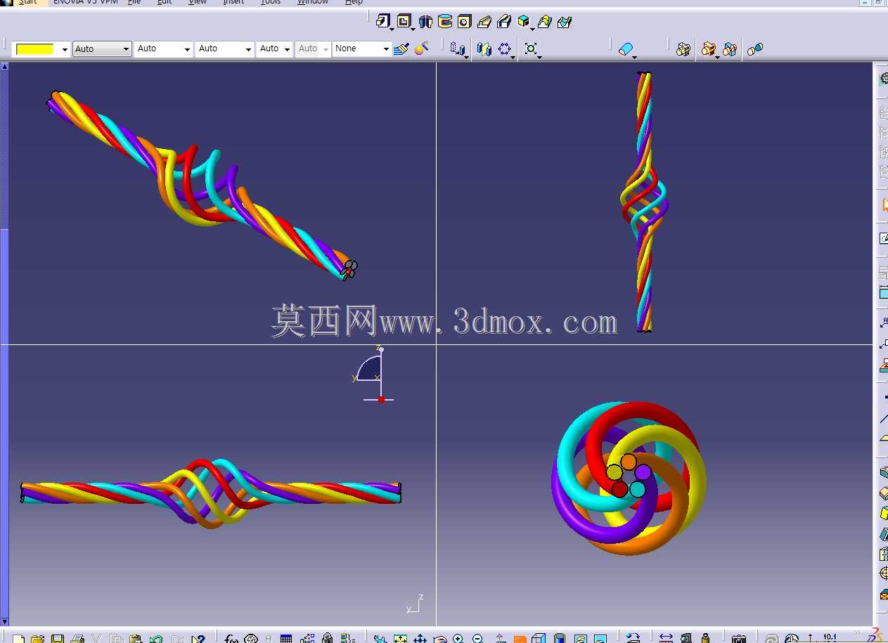The image size is (888, 643).
Task: Click the left vertical scrollbar up arrow
Action: click(x=4, y=66)
